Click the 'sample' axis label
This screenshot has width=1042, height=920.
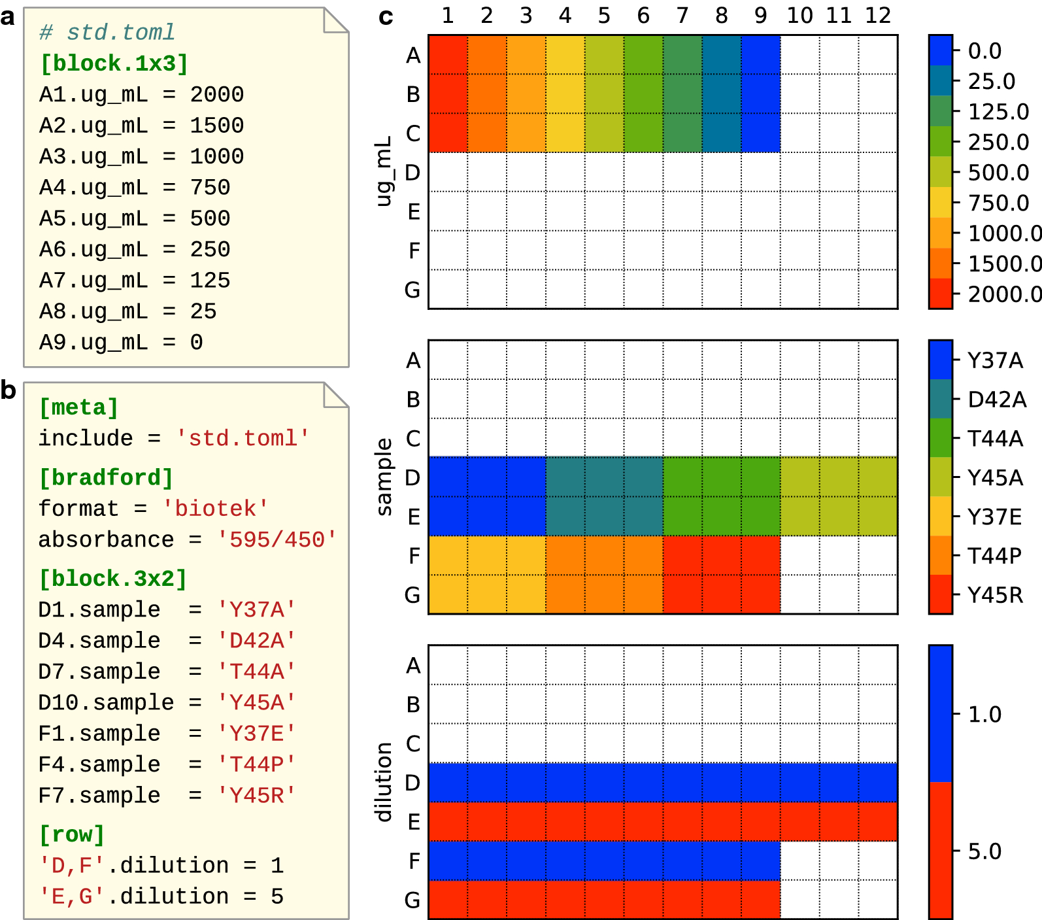click(x=384, y=477)
